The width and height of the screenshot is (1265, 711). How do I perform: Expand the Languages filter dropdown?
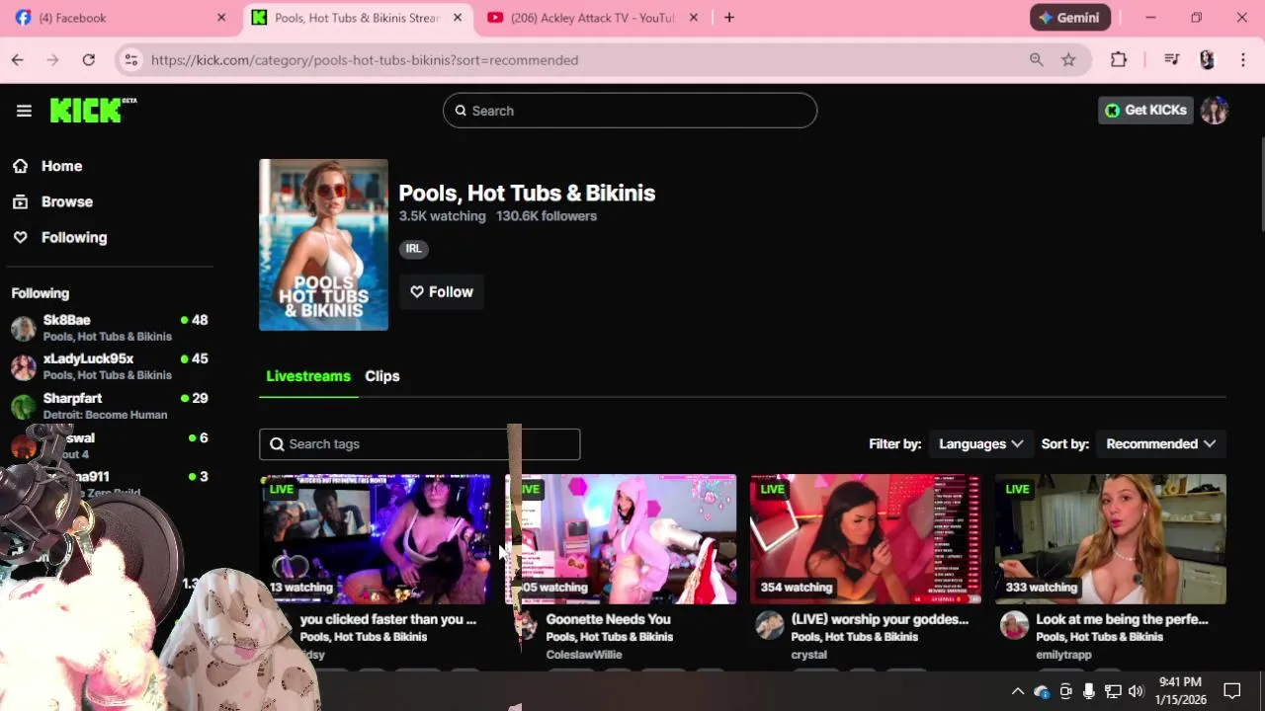click(x=980, y=444)
